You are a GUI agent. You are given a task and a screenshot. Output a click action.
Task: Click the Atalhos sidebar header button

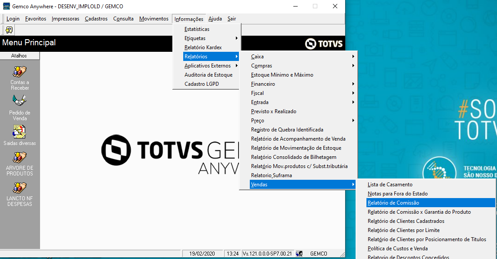[x=20, y=56]
